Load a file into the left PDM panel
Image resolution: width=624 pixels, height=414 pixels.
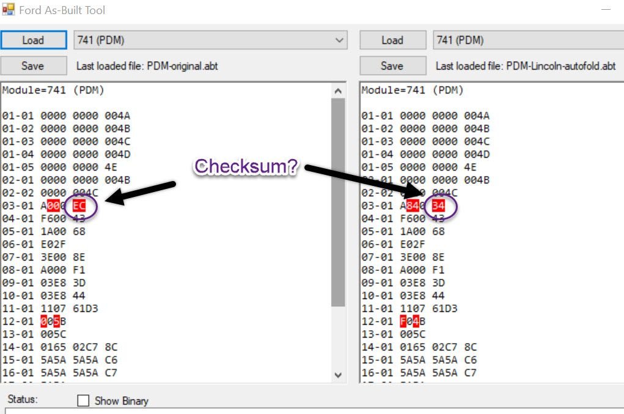34,40
